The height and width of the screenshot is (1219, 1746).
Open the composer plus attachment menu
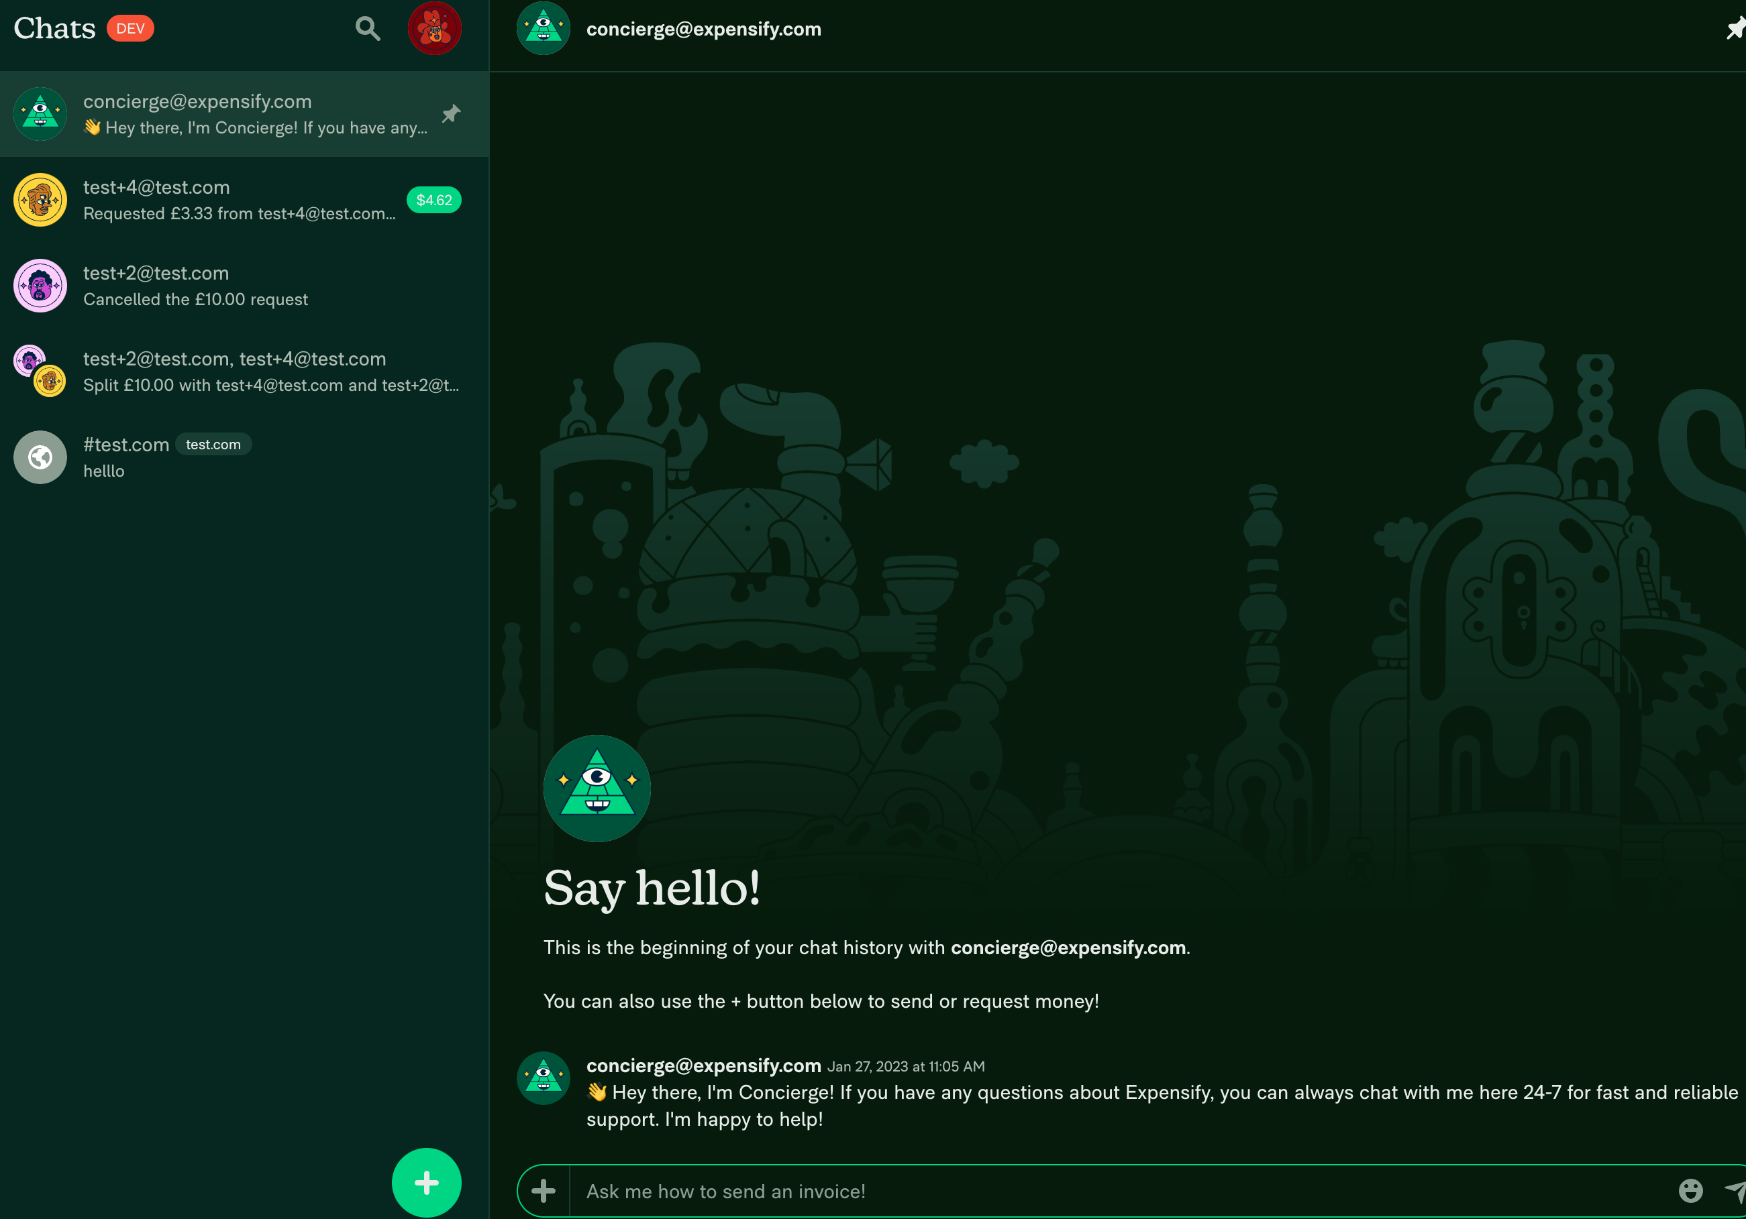click(543, 1191)
